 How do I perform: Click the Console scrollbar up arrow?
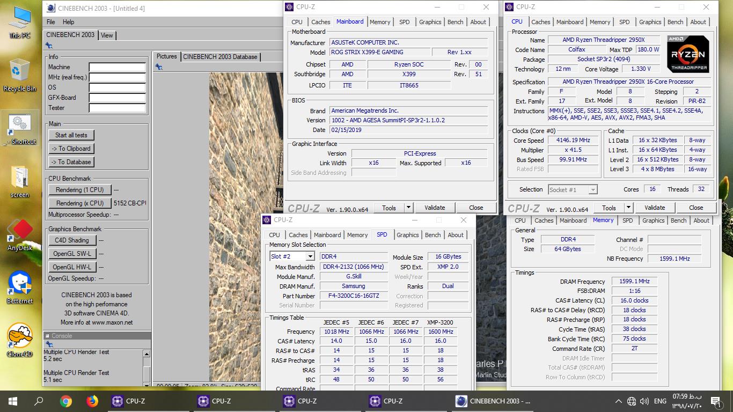click(146, 354)
